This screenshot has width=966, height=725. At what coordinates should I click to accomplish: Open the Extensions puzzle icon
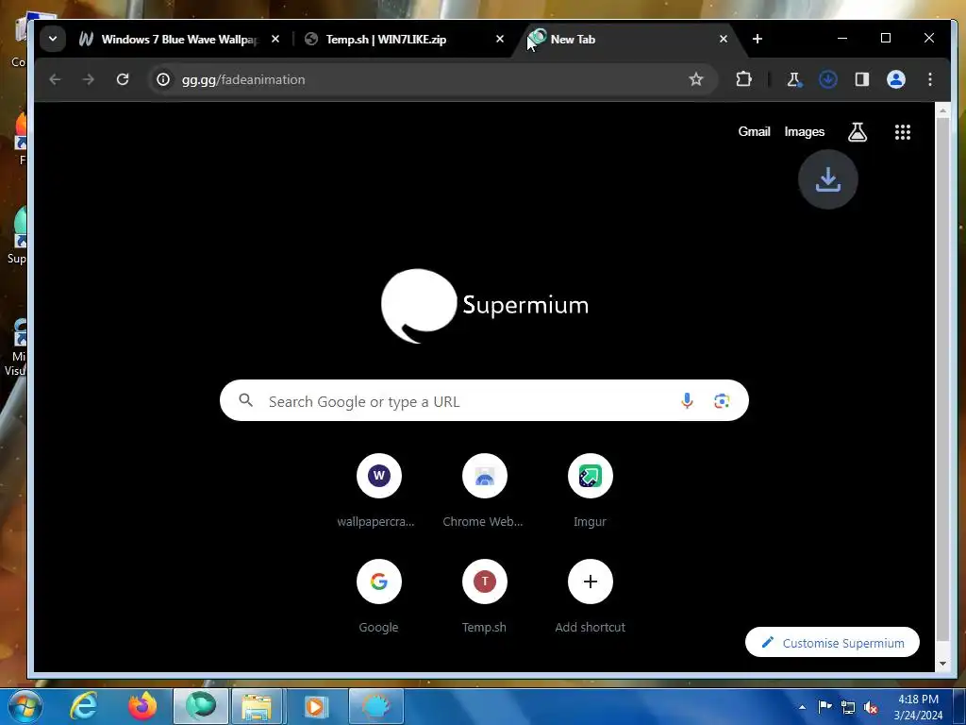tap(743, 79)
